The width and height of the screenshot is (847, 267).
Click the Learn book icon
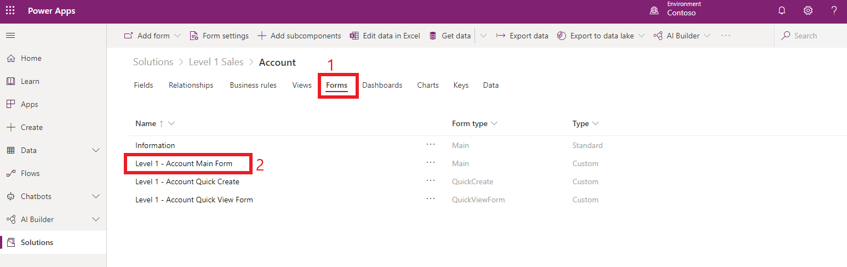[10, 81]
